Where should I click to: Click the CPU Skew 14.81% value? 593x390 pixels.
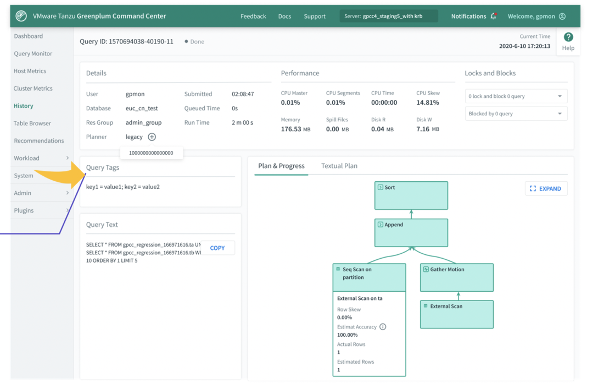(427, 103)
